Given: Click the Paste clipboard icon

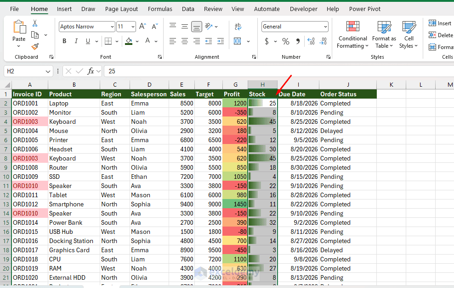Looking at the screenshot, I should [19, 27].
